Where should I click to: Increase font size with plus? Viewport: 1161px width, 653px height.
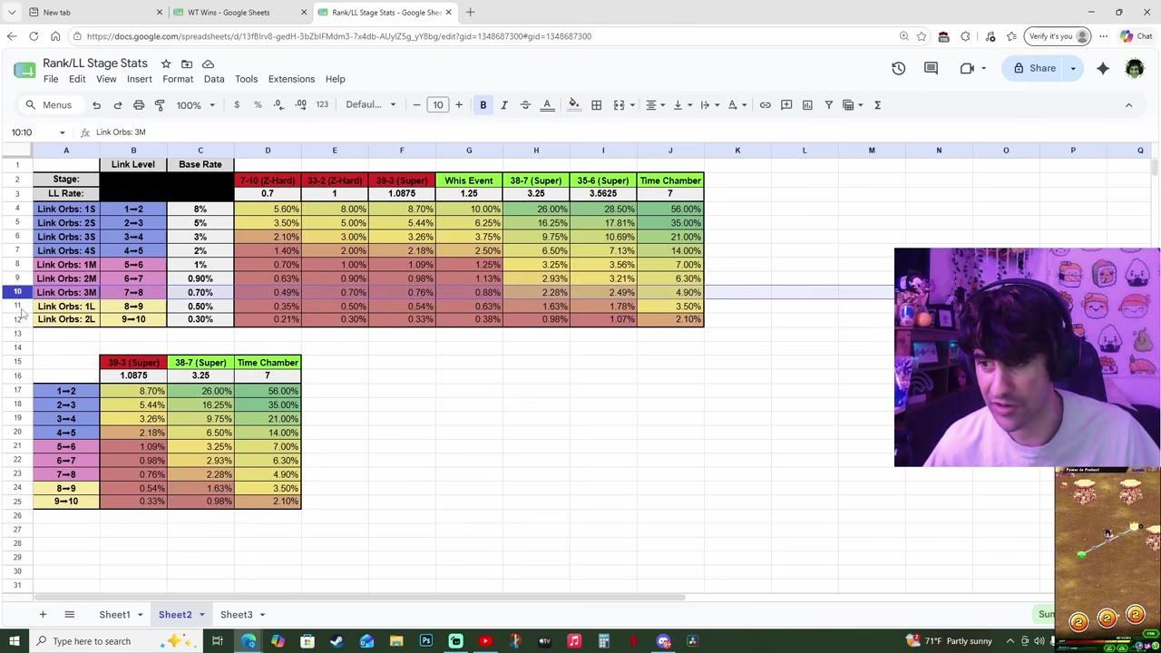(x=459, y=105)
